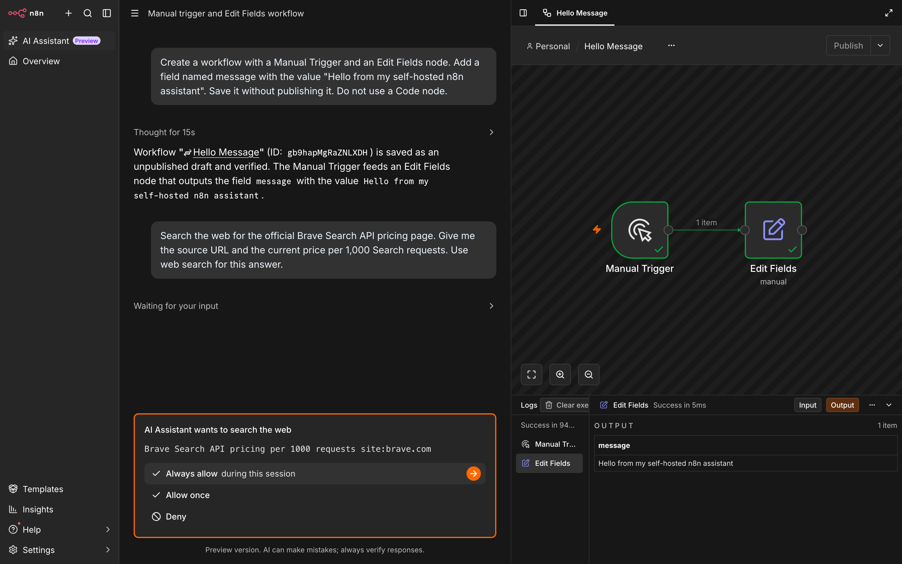Create new item with plus icon

point(69,13)
